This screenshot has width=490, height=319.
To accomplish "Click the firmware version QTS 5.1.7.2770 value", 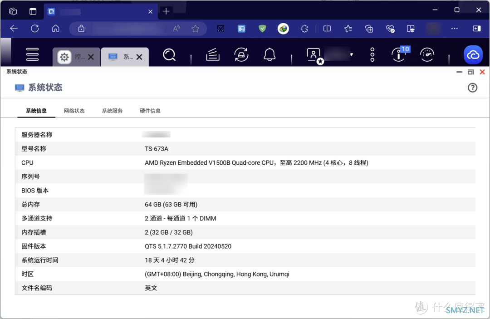I will [x=188, y=246].
